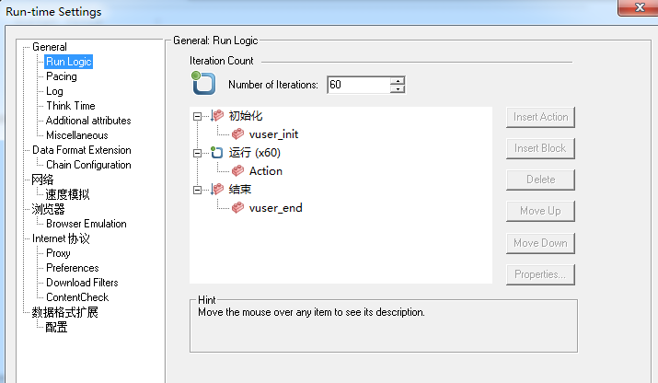Increase Number of Iterations with up arrow
Viewport: 658px width, 383px height.
pyautogui.click(x=397, y=81)
